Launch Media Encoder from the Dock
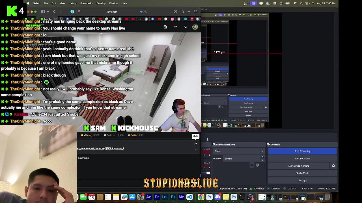Screen dimensions: 362x203 click(x=181, y=197)
